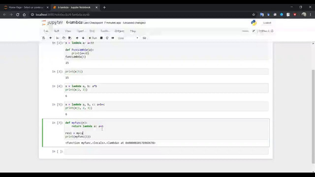Open the File menu
315x177 pixels.
(46, 31)
